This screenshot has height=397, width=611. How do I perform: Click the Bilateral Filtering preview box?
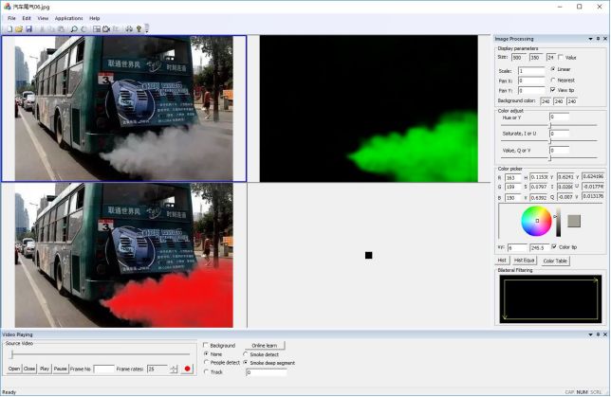pyautogui.click(x=550, y=298)
